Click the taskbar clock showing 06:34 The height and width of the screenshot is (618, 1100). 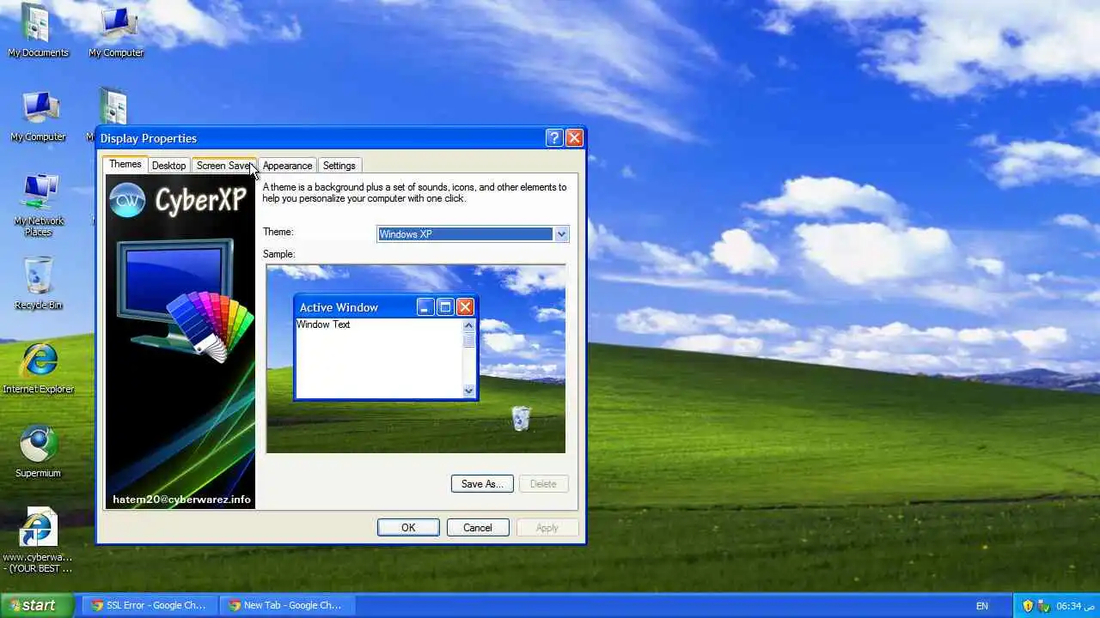1074,606
